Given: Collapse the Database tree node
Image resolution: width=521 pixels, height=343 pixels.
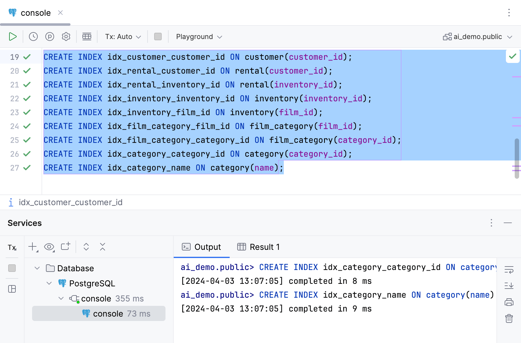Looking at the screenshot, I should click(37, 268).
